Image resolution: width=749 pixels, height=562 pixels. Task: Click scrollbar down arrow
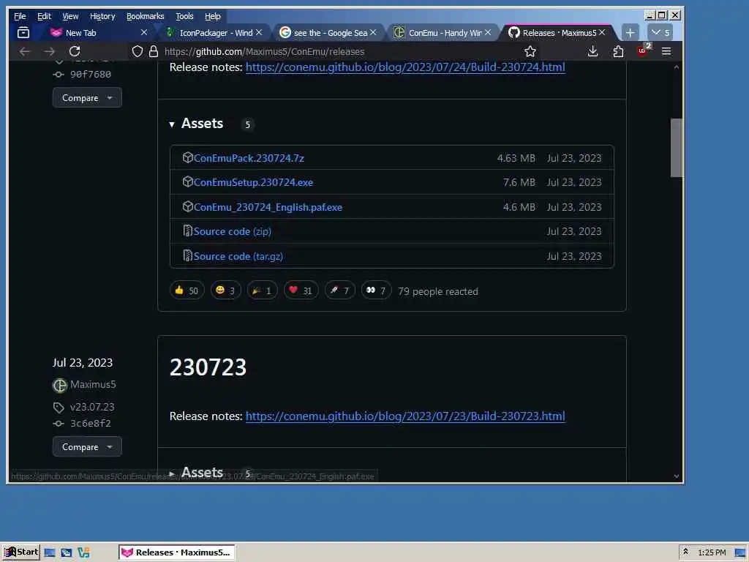676,476
